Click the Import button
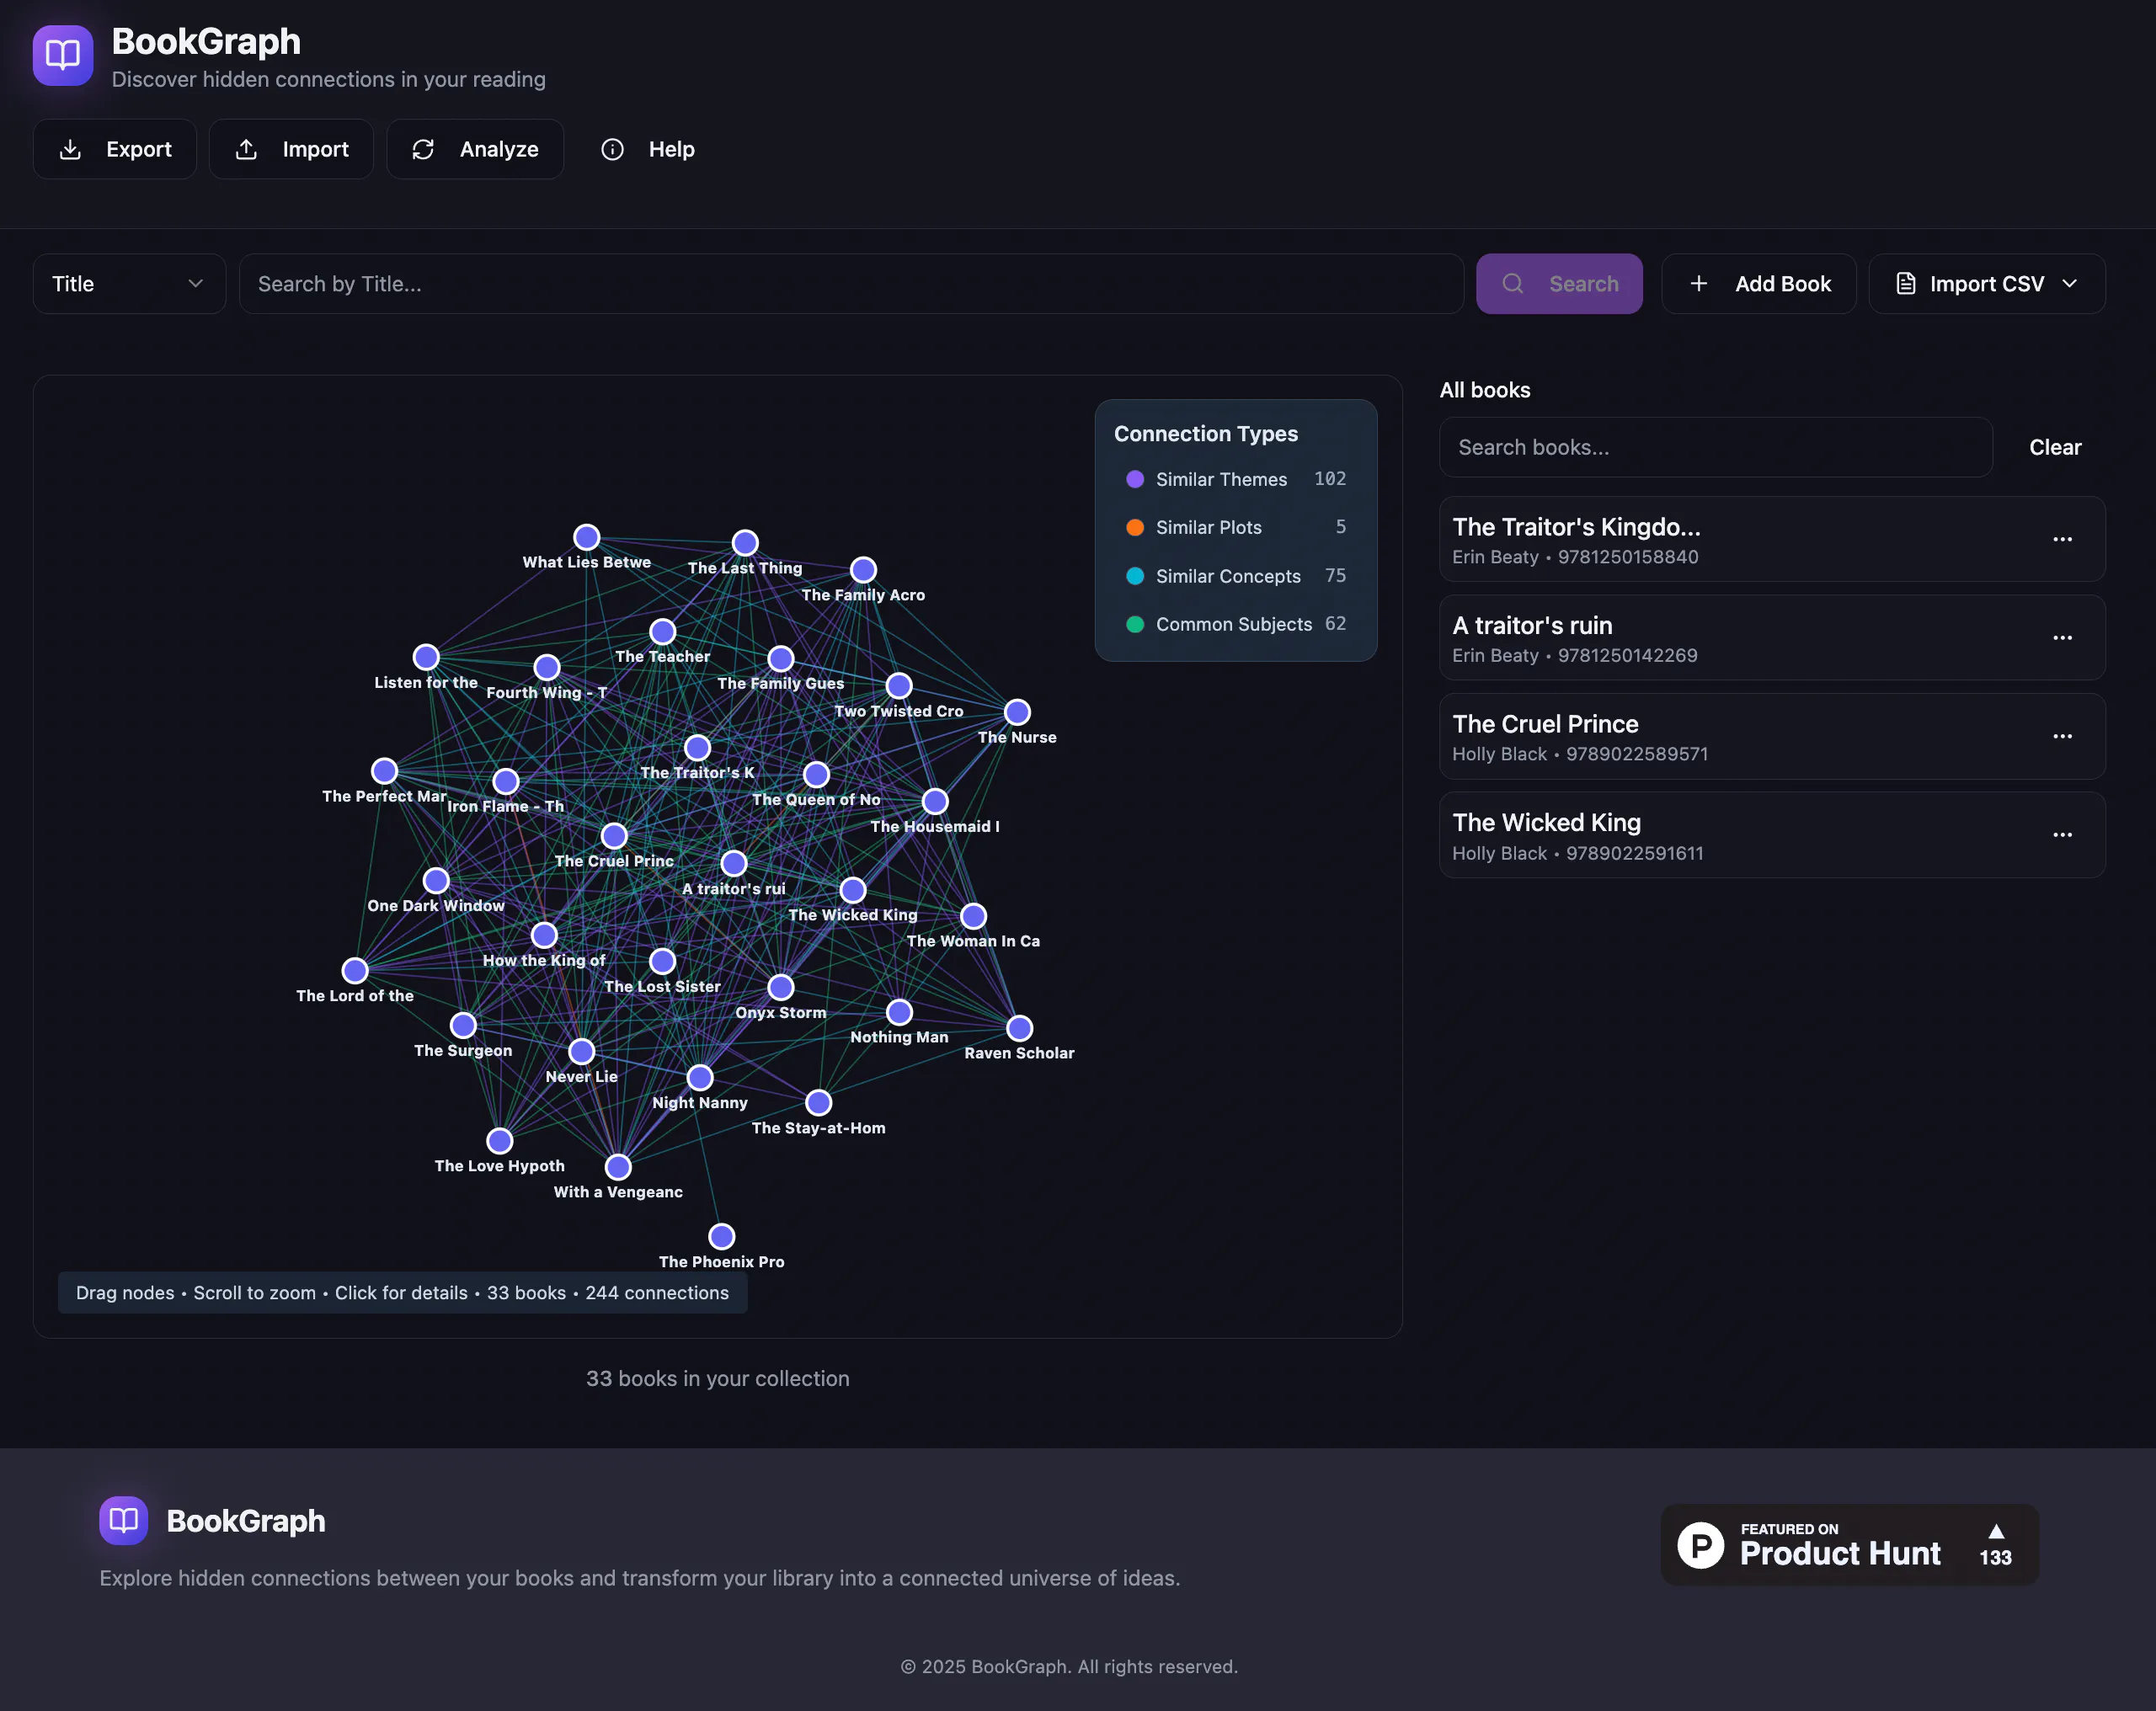The image size is (2156, 1711). (x=291, y=149)
